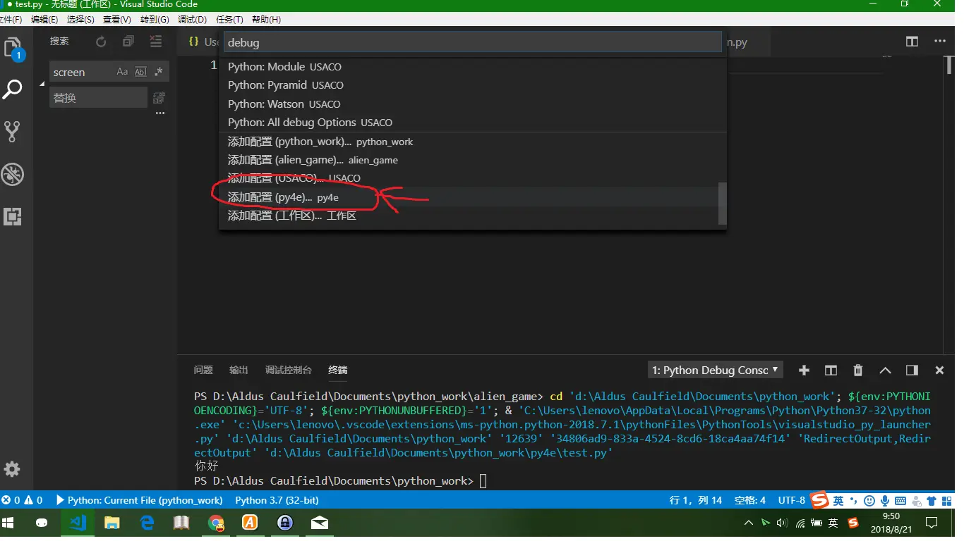
Task: Select 'Python: Module USACO' configuration
Action: tap(472, 67)
